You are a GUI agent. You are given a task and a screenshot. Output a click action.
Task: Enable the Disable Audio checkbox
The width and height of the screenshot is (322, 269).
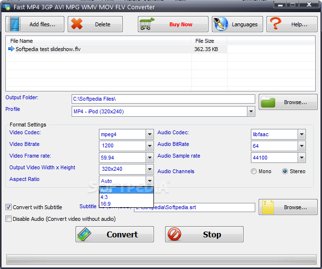tap(8, 219)
